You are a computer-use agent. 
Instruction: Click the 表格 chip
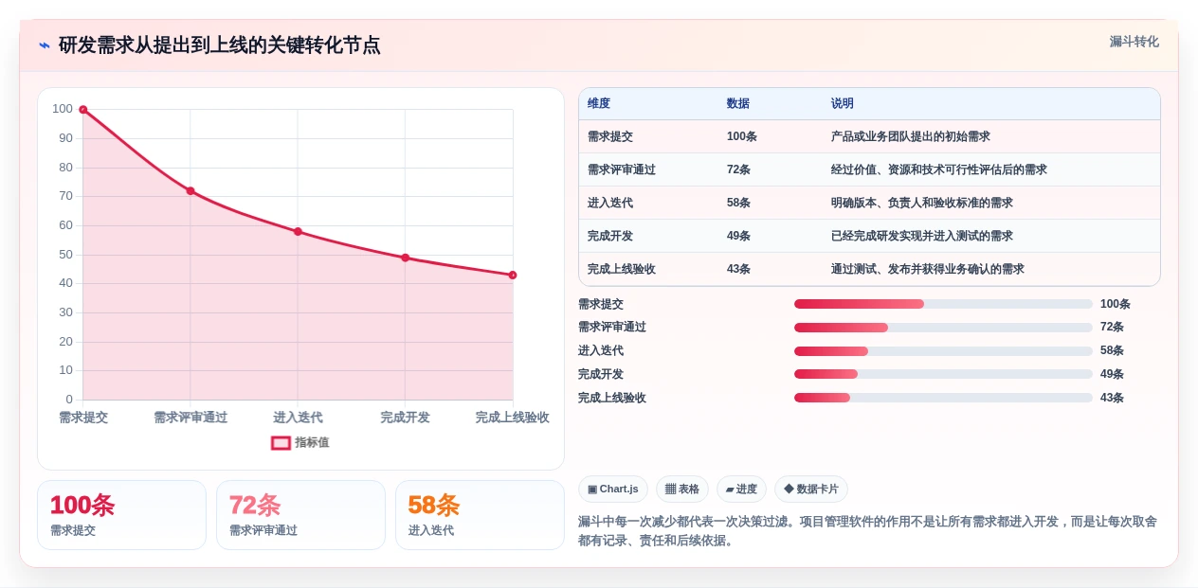(682, 490)
